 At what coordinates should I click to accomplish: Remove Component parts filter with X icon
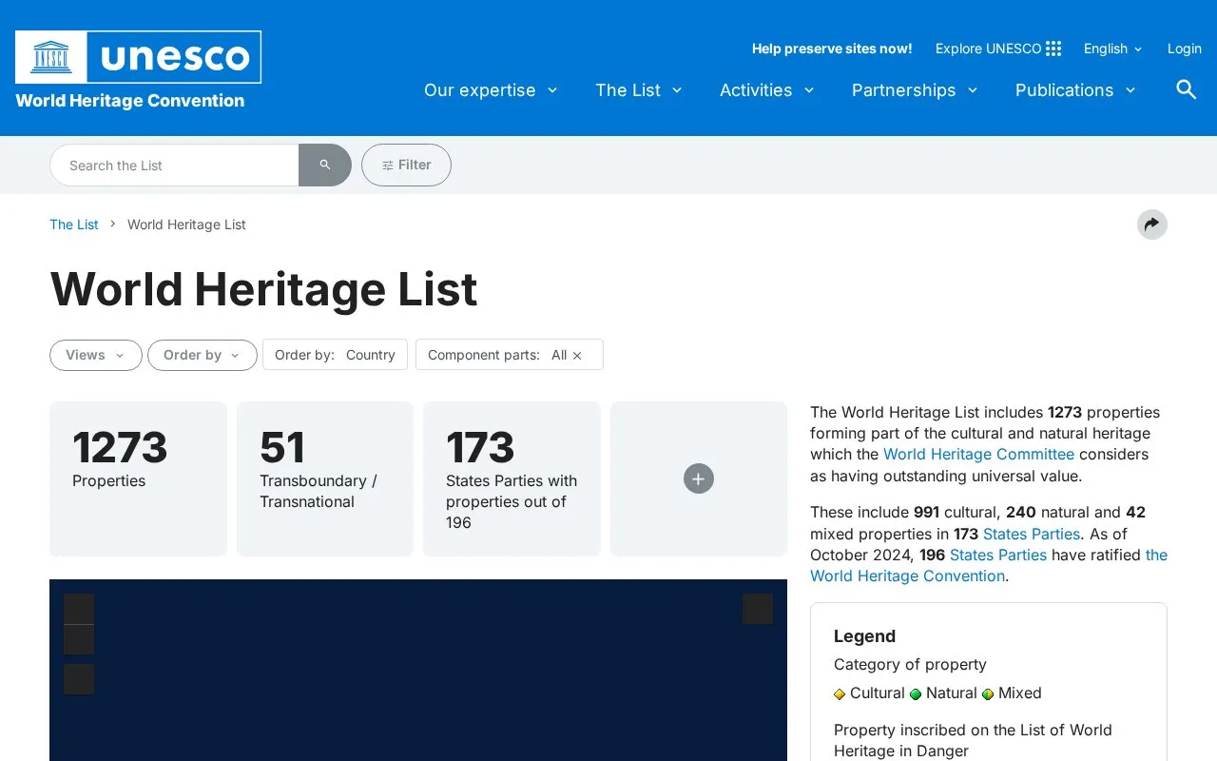click(x=577, y=356)
